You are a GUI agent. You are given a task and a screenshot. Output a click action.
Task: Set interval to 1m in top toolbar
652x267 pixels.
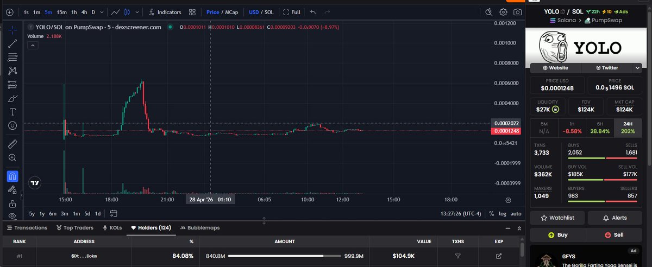click(36, 12)
